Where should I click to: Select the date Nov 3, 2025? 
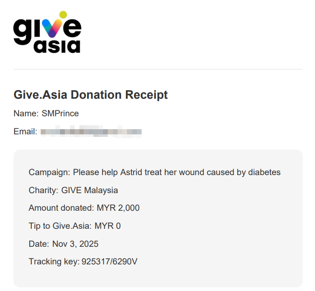coord(76,244)
